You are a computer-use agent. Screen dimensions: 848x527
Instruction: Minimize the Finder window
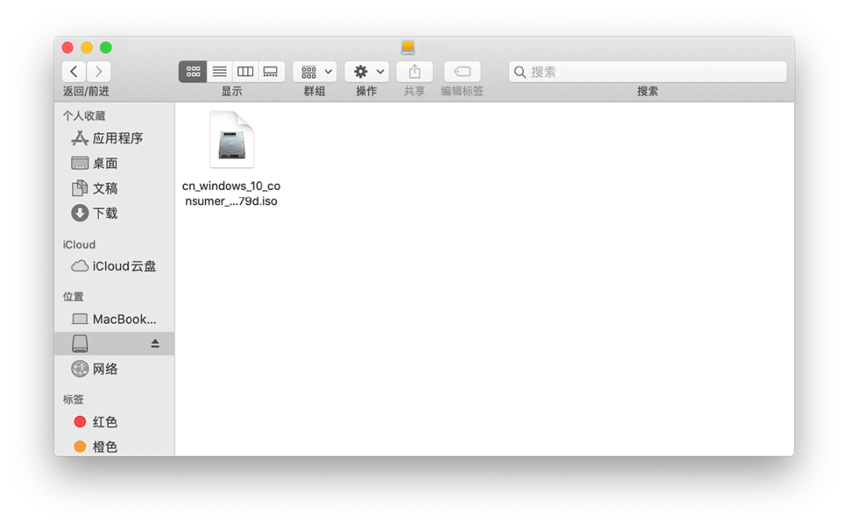click(86, 48)
